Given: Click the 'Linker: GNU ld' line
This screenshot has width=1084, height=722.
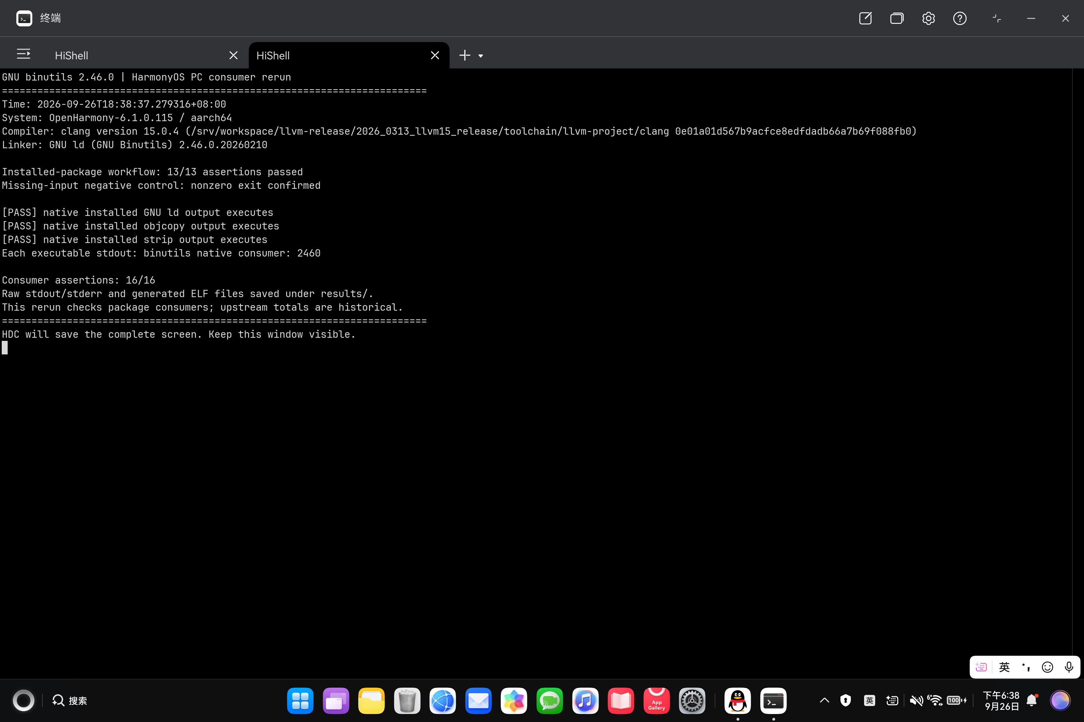Looking at the screenshot, I should click(x=134, y=145).
